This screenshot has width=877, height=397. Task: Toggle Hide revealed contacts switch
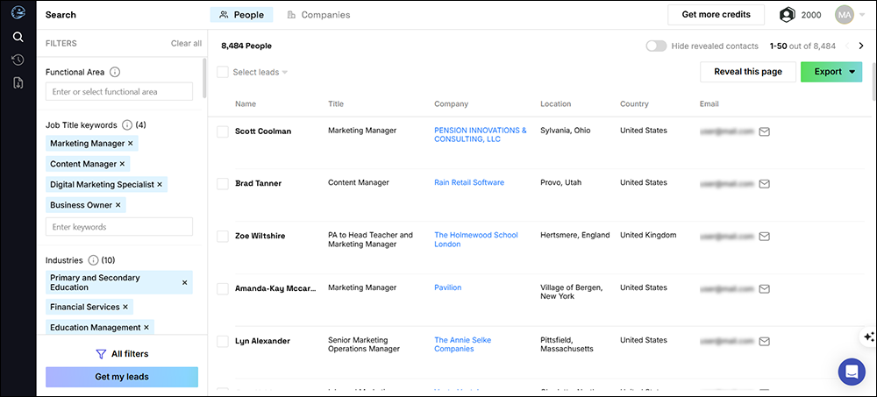[x=656, y=46]
